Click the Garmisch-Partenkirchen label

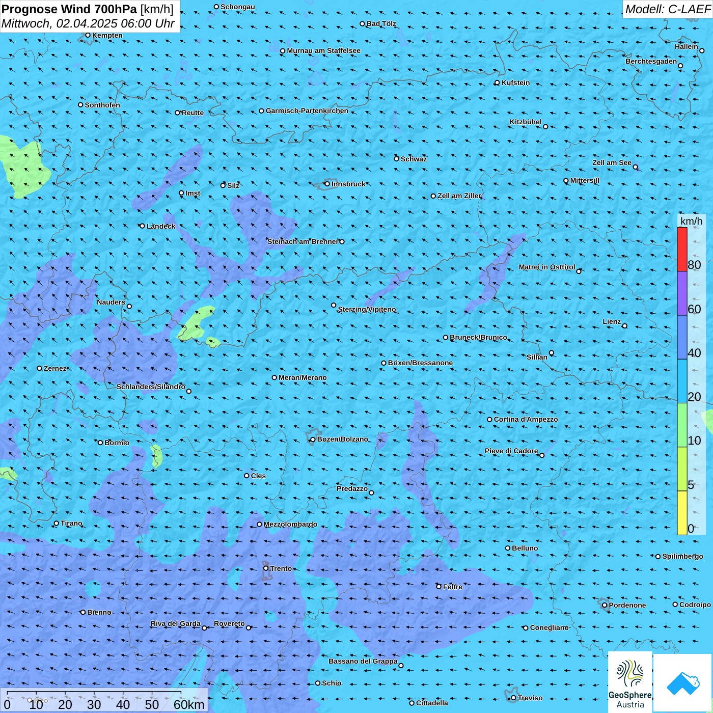(307, 111)
